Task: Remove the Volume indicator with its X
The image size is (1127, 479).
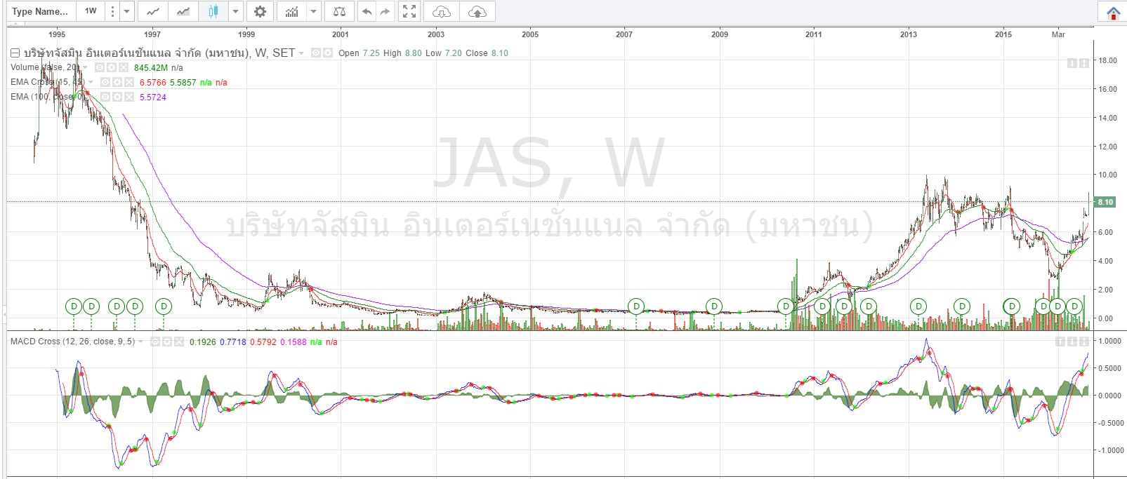Action: [x=124, y=67]
